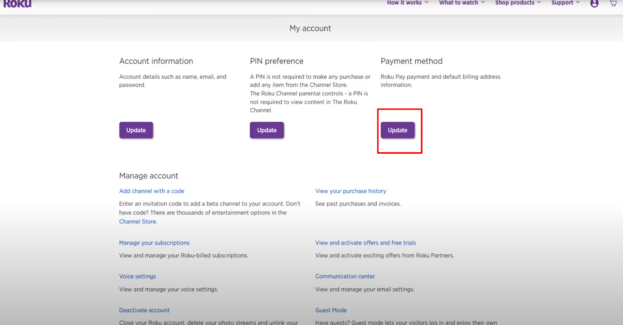Click 'View and manage your email settings.' text
623x325 pixels.
coord(365,290)
